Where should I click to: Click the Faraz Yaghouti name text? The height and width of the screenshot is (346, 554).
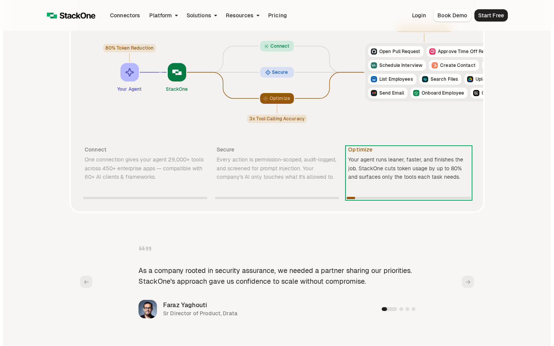185,305
